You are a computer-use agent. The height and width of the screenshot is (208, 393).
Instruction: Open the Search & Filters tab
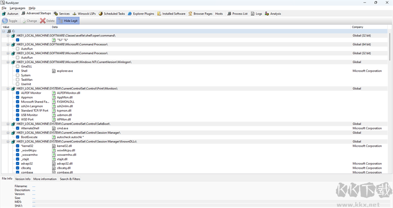70,179
